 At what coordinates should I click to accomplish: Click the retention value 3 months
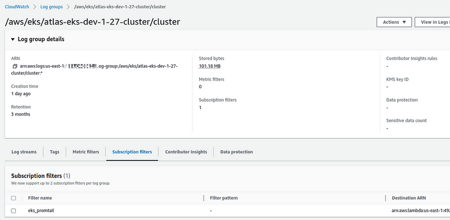click(21, 114)
